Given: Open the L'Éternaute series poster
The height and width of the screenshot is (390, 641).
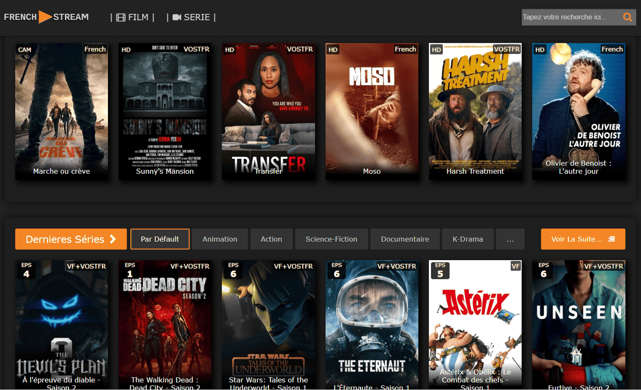Looking at the screenshot, I should click(x=372, y=325).
